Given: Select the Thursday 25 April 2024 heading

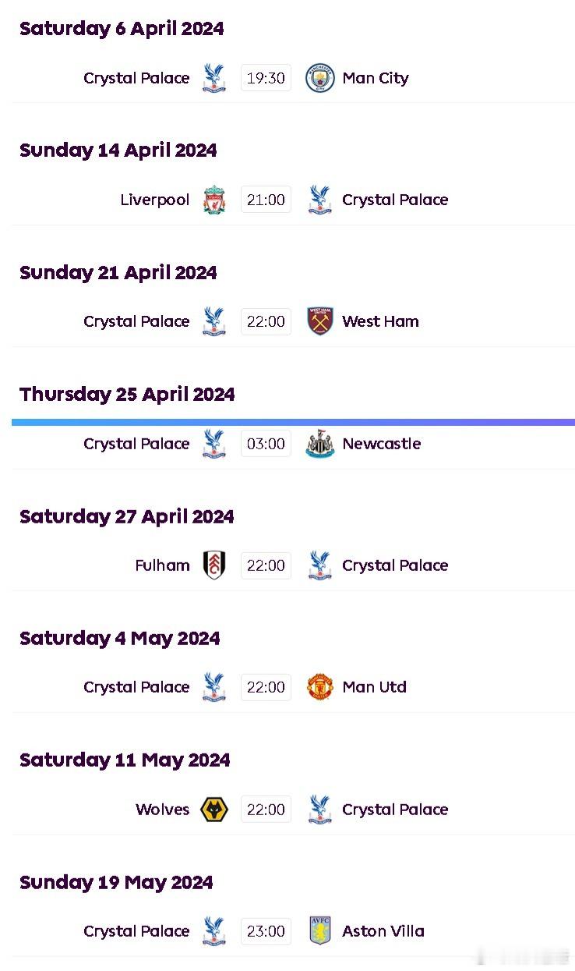Looking at the screenshot, I should click(127, 395).
